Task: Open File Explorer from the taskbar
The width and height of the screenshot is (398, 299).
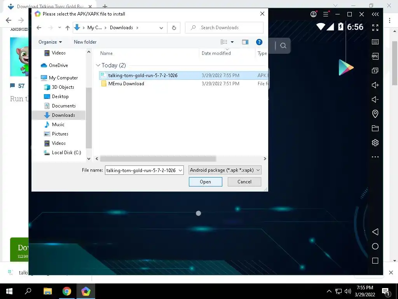Action: pyautogui.click(x=47, y=291)
